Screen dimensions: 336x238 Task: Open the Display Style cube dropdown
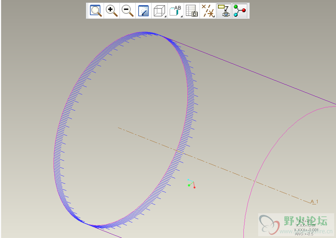pos(160,11)
